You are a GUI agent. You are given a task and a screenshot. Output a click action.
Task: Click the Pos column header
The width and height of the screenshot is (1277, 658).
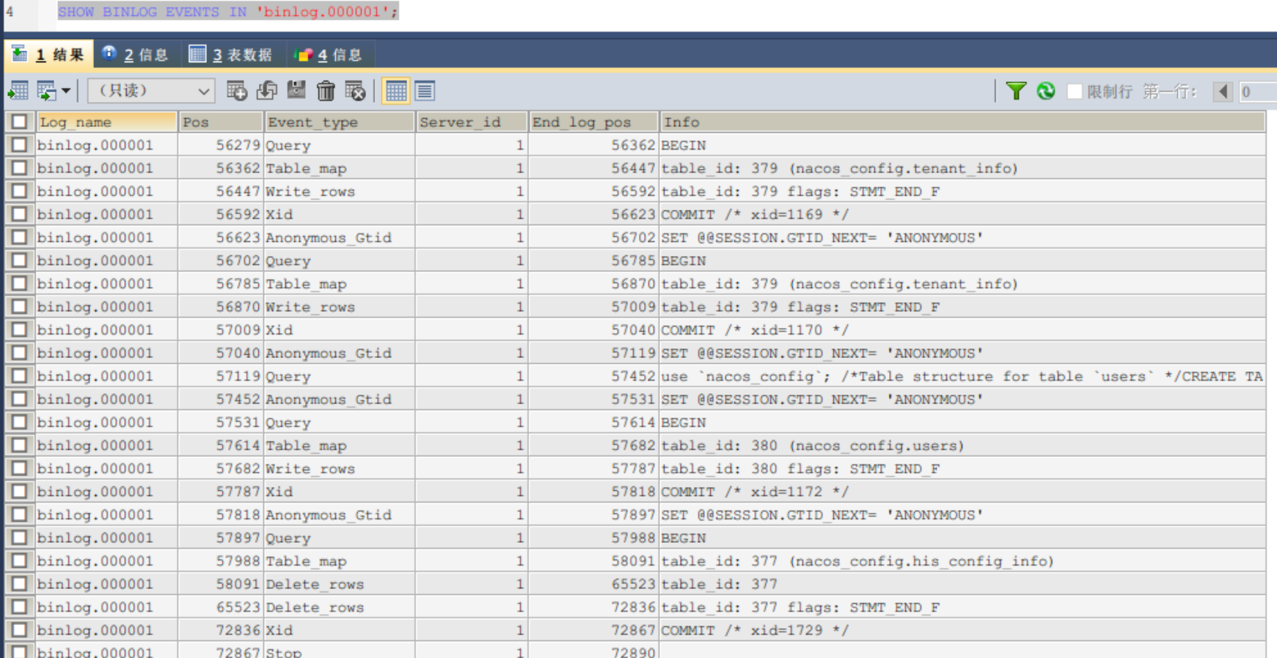coord(221,122)
